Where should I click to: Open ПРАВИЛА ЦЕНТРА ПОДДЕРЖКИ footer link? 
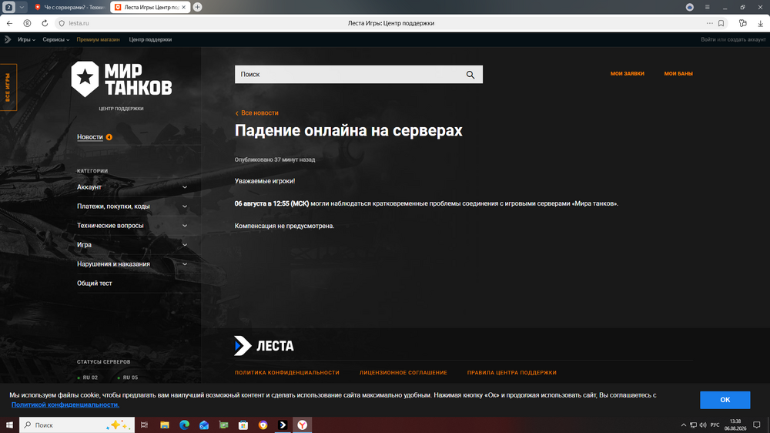(x=512, y=373)
